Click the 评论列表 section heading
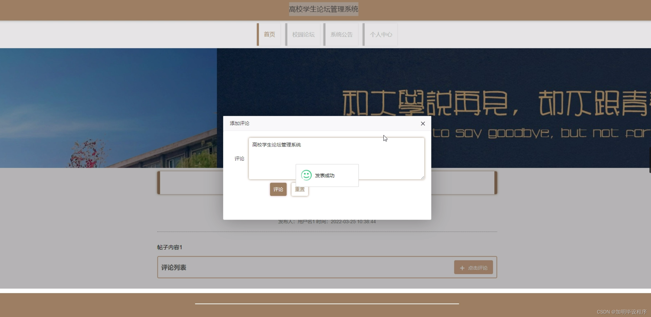Viewport: 651px width, 317px height. [174, 268]
